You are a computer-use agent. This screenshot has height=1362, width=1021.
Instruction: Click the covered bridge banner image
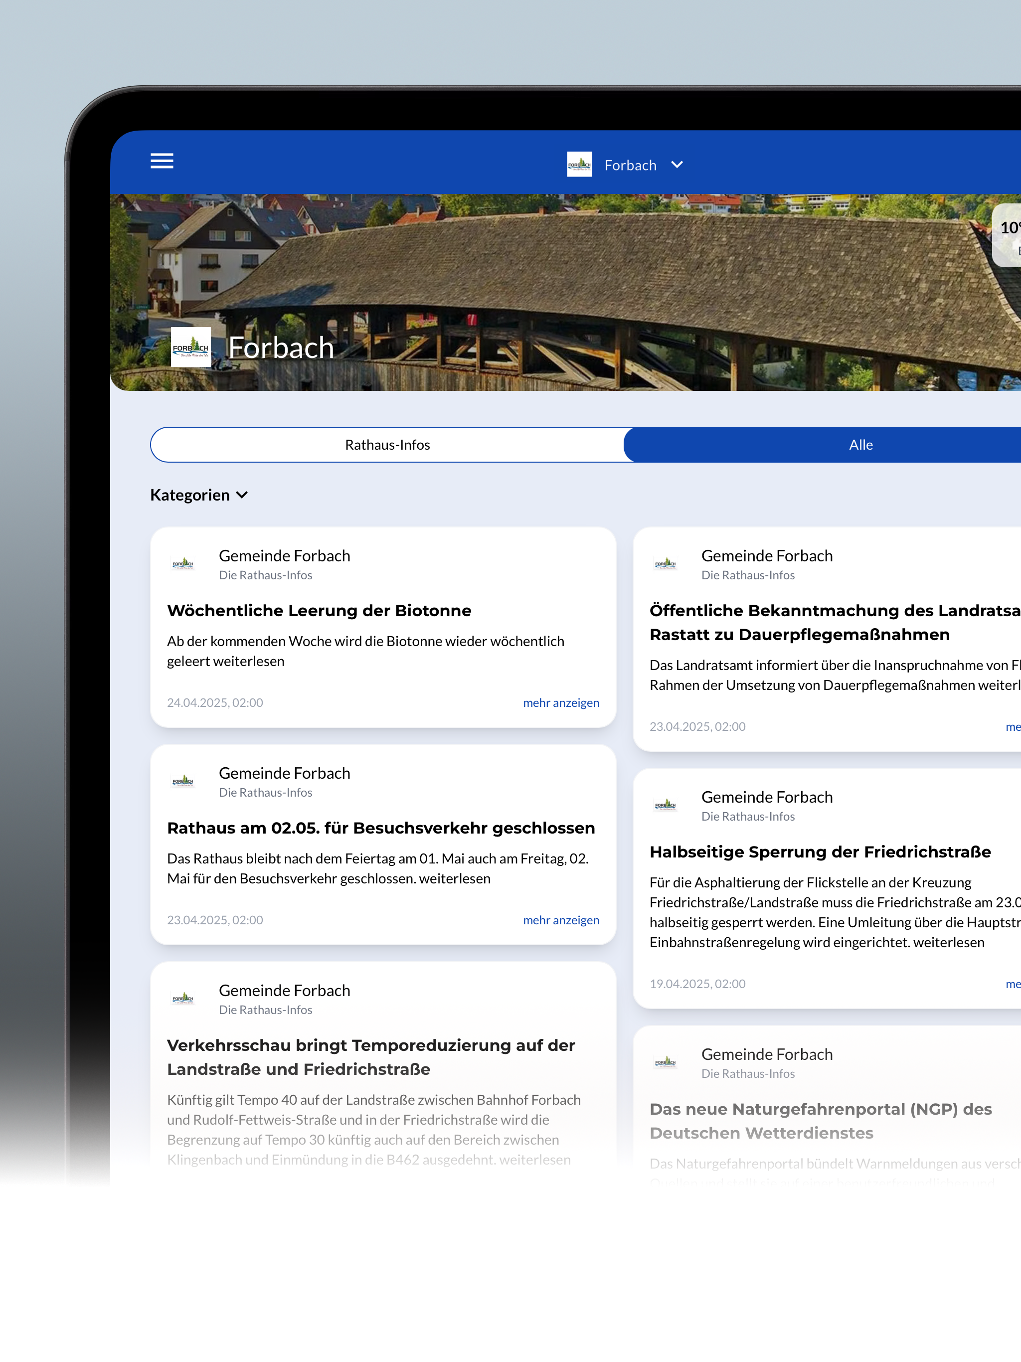point(565,292)
